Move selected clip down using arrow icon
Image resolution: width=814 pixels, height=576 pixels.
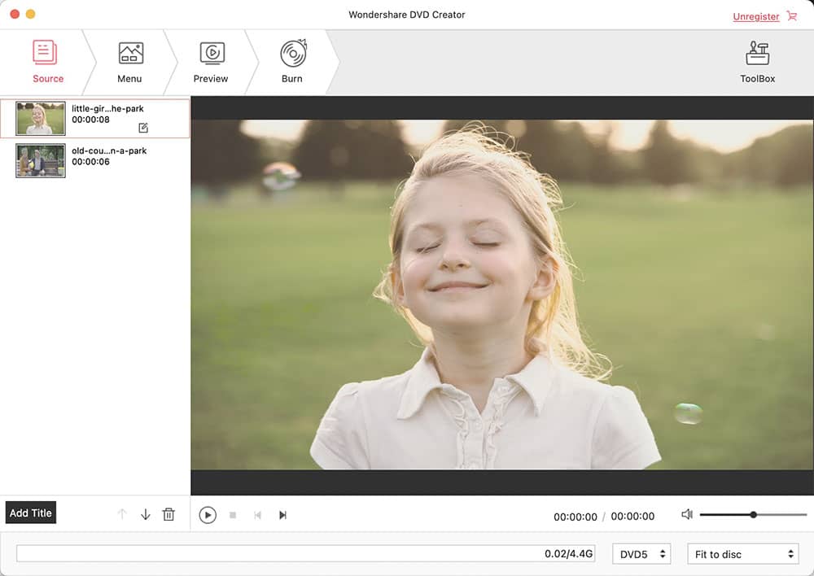point(144,514)
